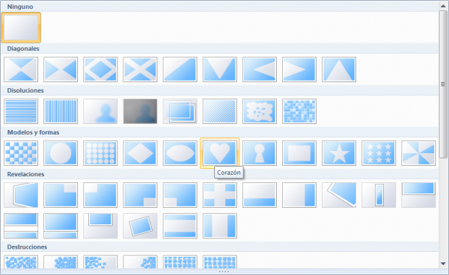Choose the left-pointing triangle diagonal transition

(x=260, y=69)
